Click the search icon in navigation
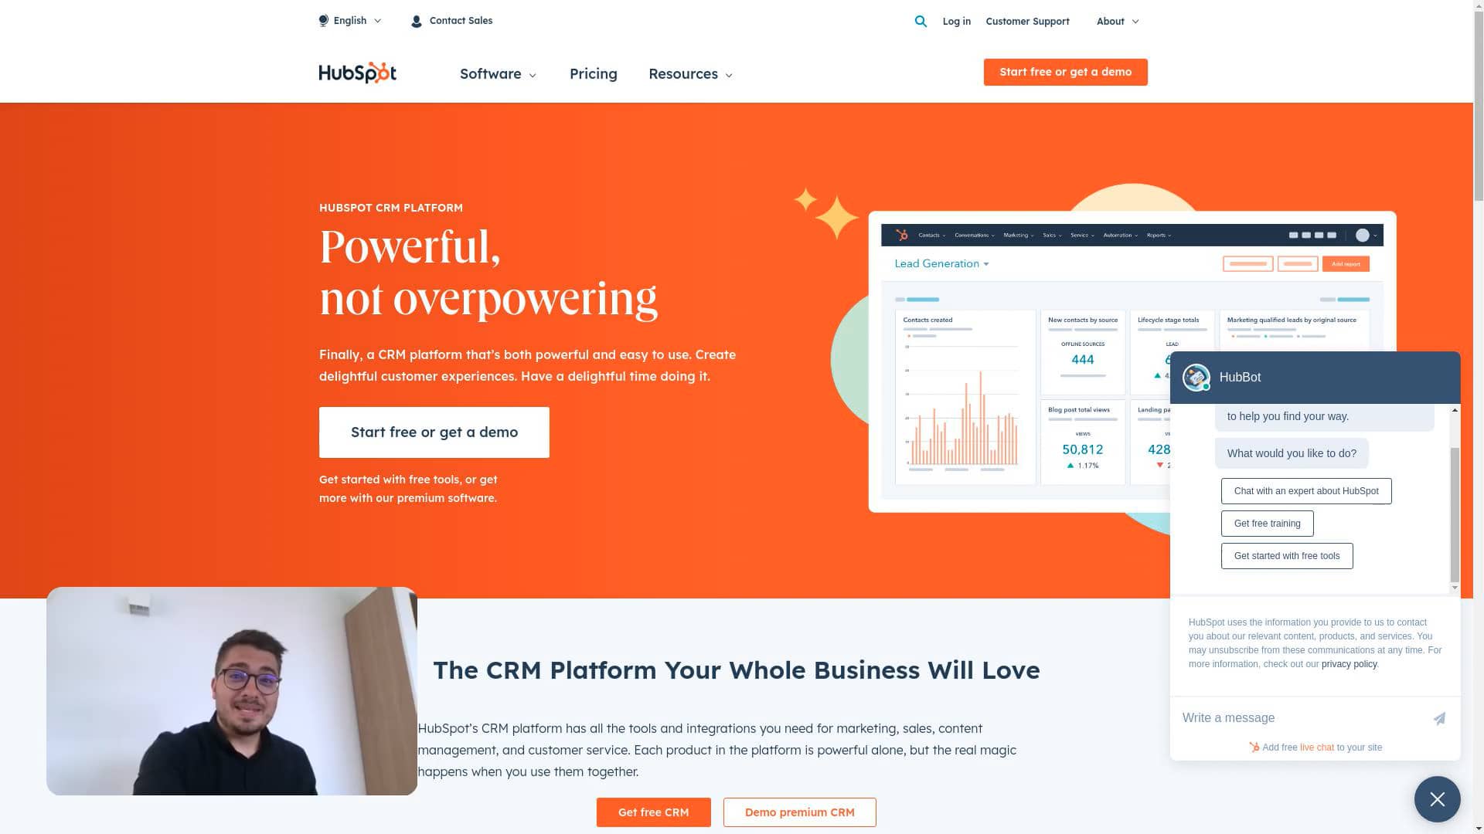 921,20
